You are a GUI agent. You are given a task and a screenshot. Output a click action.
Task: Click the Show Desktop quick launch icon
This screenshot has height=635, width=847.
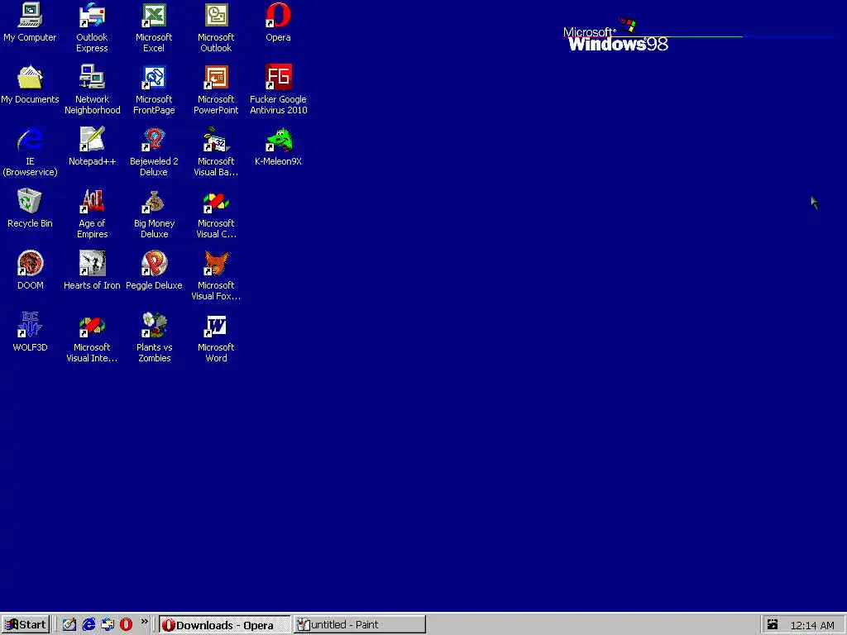(x=69, y=625)
